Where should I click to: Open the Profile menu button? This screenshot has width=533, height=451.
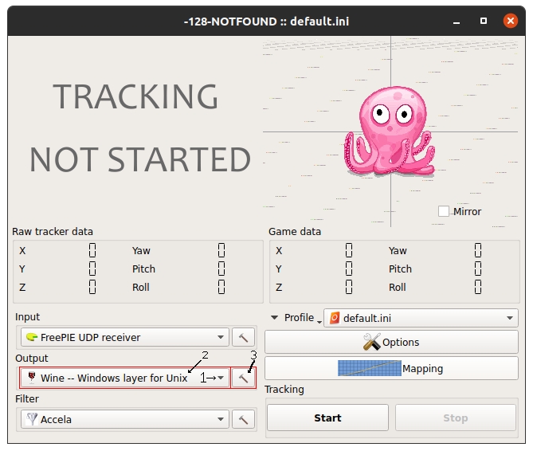(x=295, y=318)
